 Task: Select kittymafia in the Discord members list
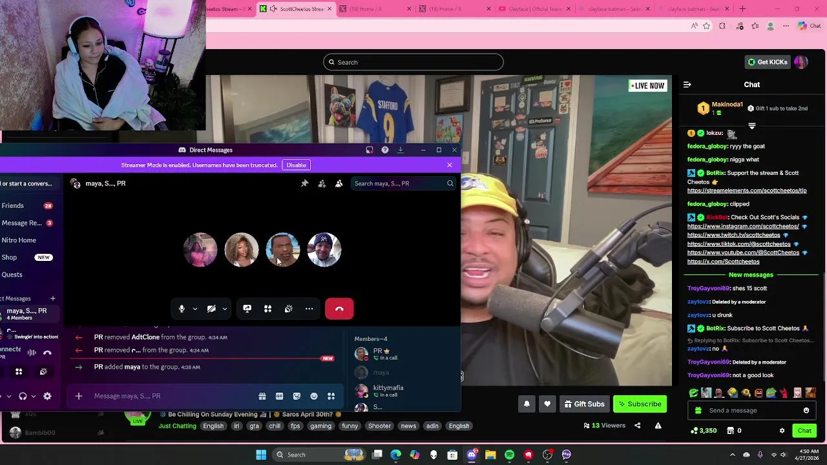coord(404,391)
